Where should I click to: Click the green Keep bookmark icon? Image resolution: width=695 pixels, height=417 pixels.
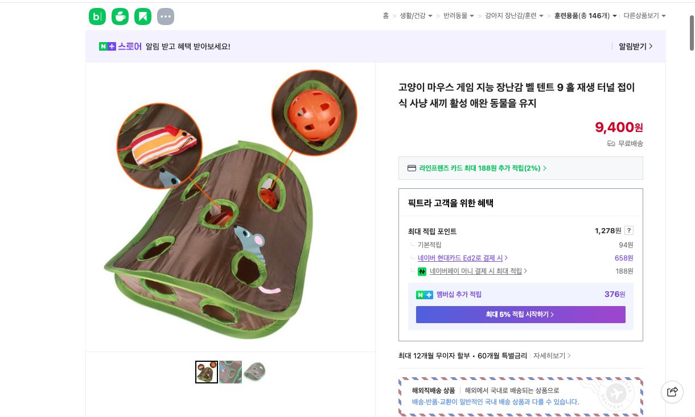[x=143, y=16]
